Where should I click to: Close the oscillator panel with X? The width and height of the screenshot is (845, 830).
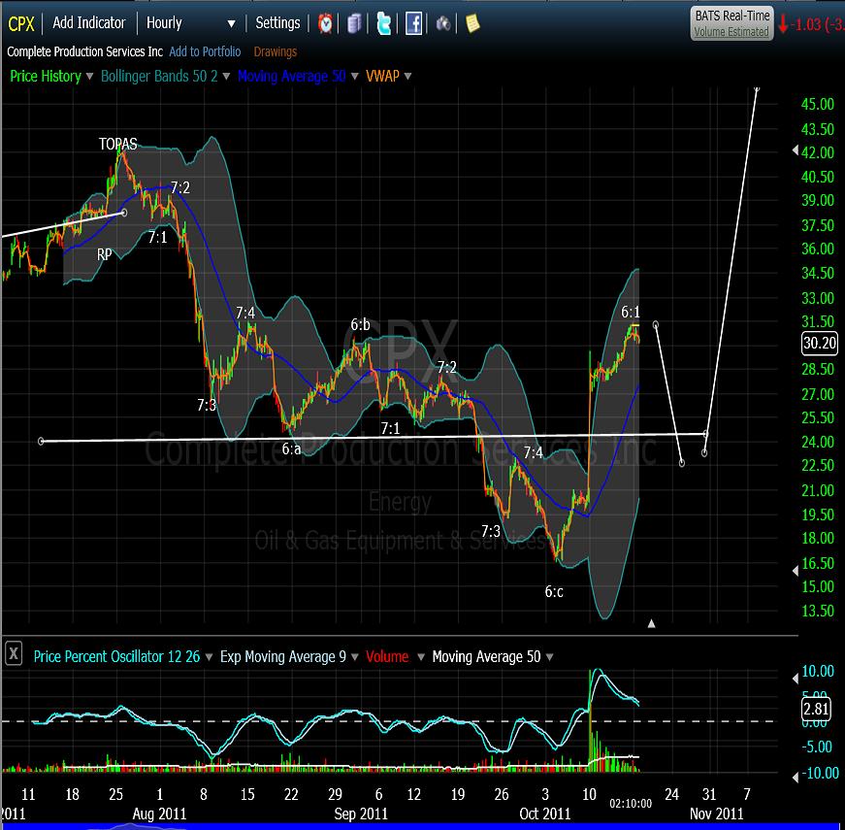14,654
